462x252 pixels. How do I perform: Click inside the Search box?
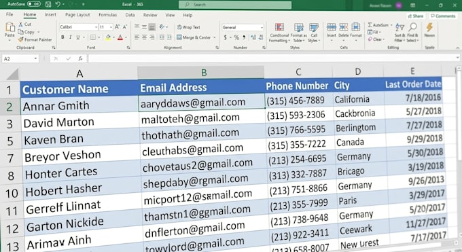click(x=235, y=5)
